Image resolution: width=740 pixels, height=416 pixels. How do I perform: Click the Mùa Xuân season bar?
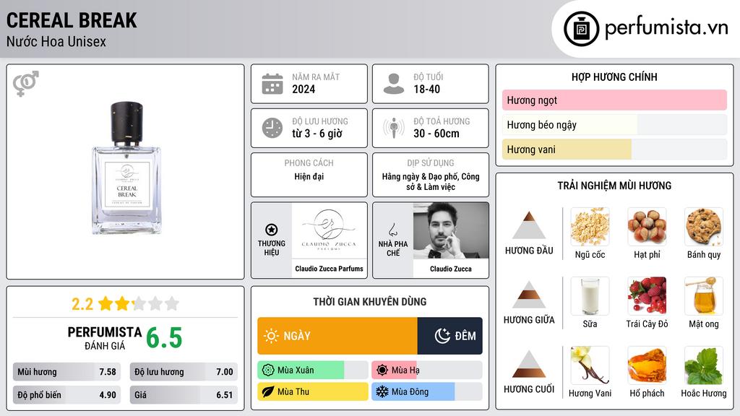tap(312, 370)
